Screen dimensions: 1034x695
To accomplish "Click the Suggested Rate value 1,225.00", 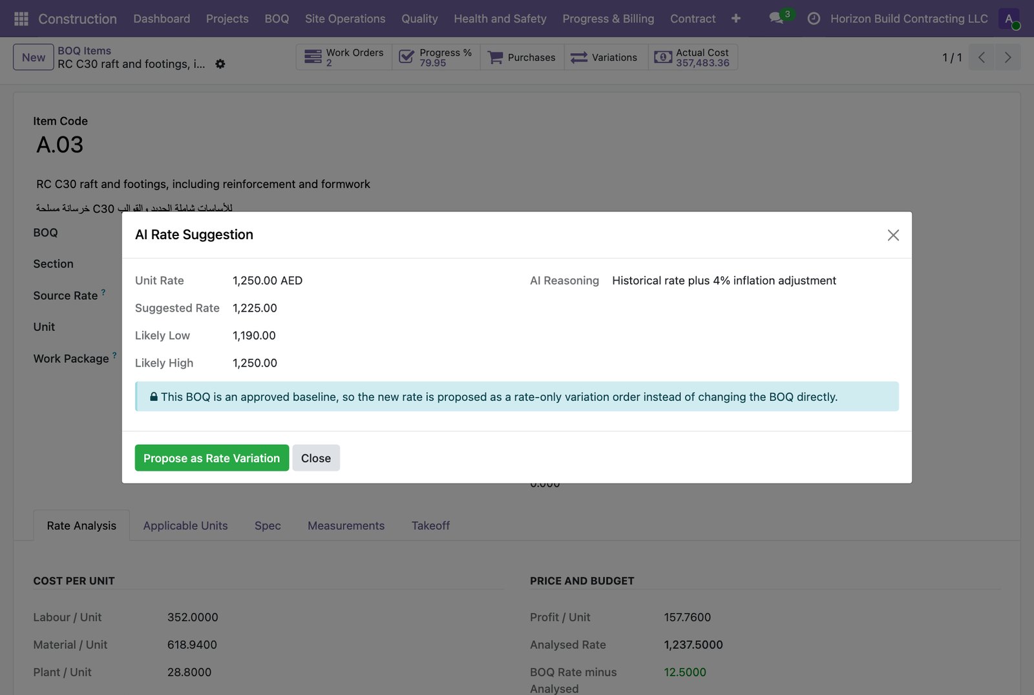I will click(x=255, y=308).
